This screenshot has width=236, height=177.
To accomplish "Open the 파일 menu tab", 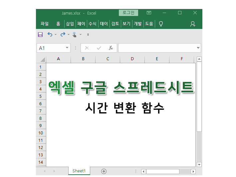I will [45, 24].
